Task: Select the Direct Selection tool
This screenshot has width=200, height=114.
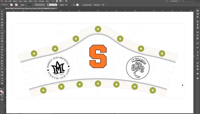Action: click(x=2, y=14)
